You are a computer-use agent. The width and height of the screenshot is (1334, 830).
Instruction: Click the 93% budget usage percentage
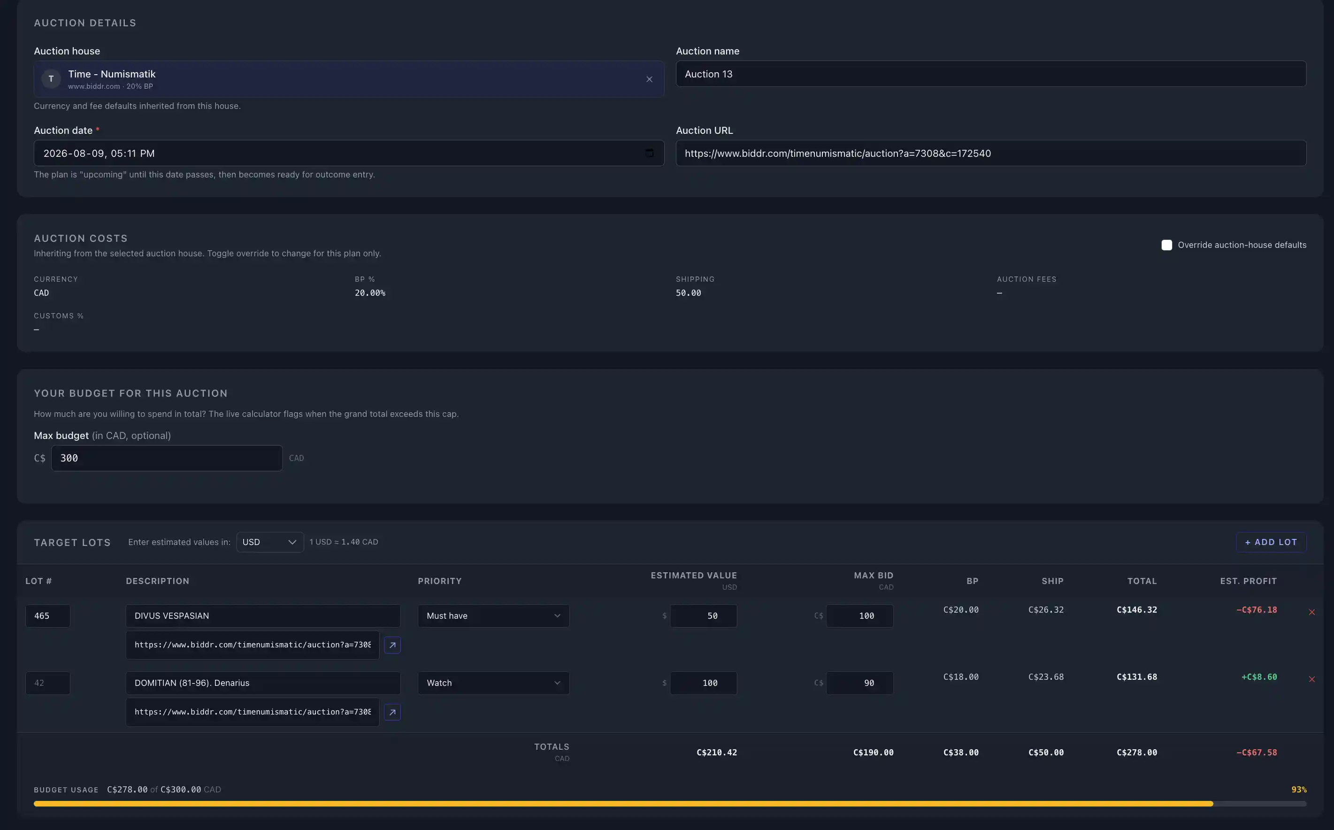click(x=1299, y=789)
